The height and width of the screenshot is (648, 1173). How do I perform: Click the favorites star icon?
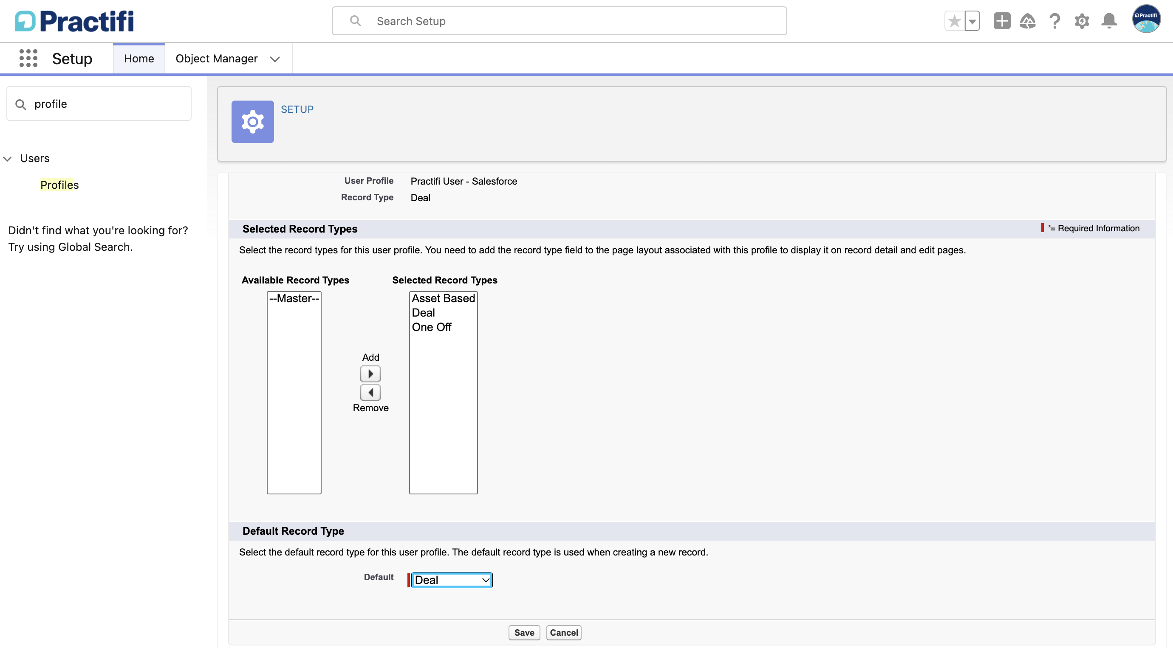(955, 21)
